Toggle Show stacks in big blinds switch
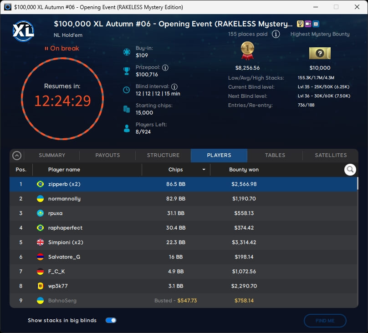This screenshot has height=333, width=368. tap(111, 320)
